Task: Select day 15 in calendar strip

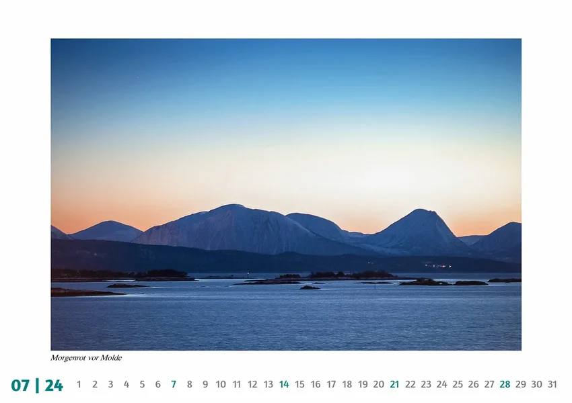Action: pos(300,384)
